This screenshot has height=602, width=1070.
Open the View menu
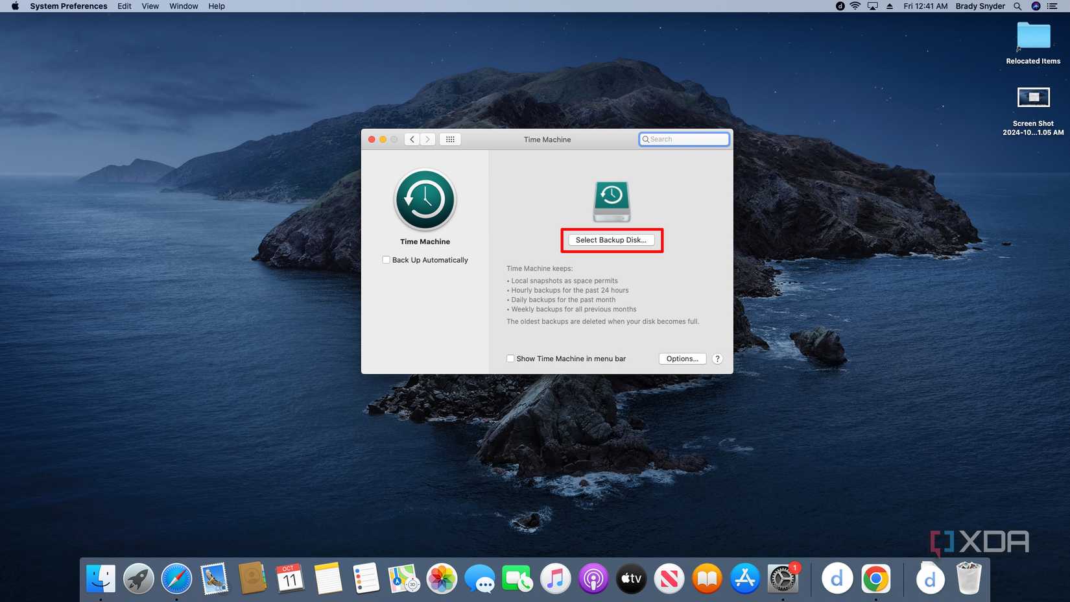coord(150,6)
